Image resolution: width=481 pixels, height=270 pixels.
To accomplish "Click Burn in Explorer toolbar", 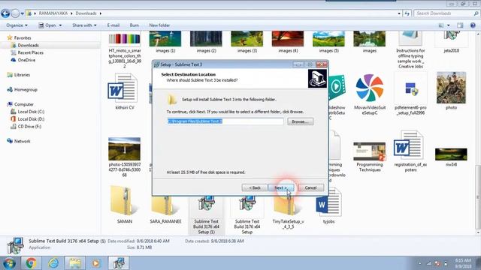I will tap(135, 25).
